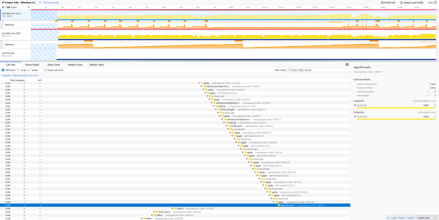This screenshot has height=220, width=439.
Task: Select the Script radio button
Action: tap(18, 70)
